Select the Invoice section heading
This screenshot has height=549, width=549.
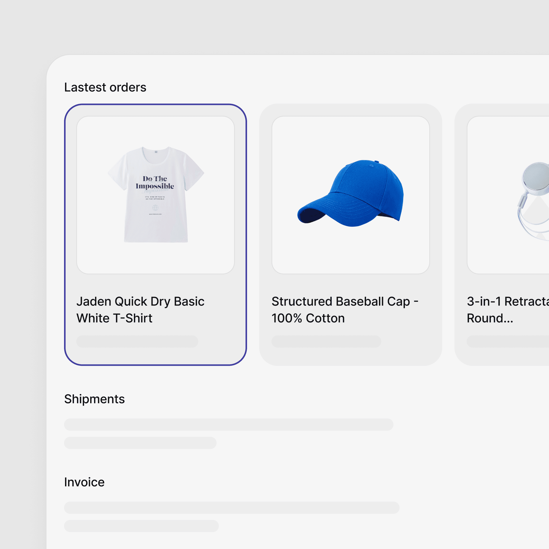(x=84, y=482)
